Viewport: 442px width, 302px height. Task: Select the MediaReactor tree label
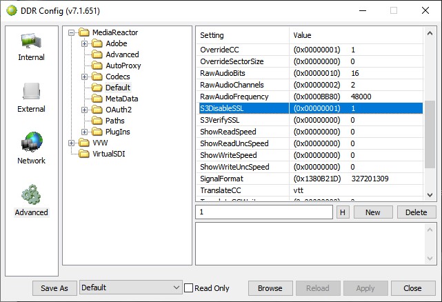click(x=115, y=32)
